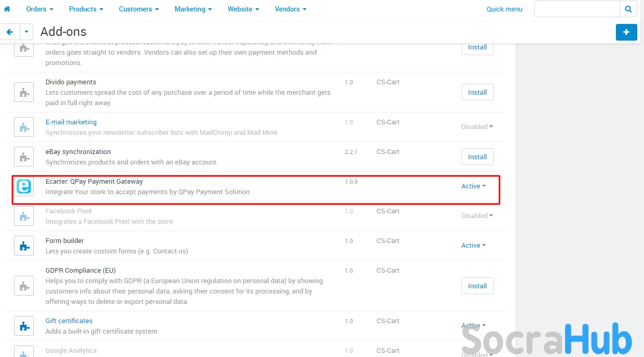The width and height of the screenshot is (644, 357).
Task: Open the Vendors menu
Action: pos(290,9)
